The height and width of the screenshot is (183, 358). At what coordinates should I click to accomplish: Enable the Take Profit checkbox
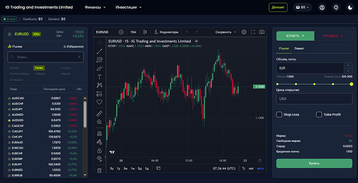click(x=319, y=115)
